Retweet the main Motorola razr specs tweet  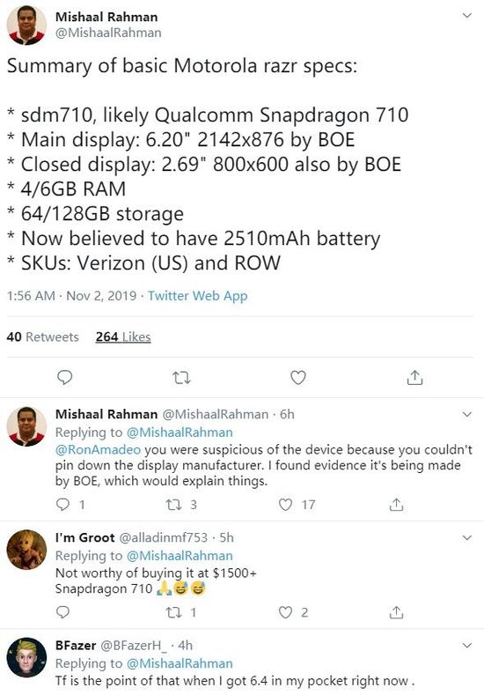pos(181,378)
